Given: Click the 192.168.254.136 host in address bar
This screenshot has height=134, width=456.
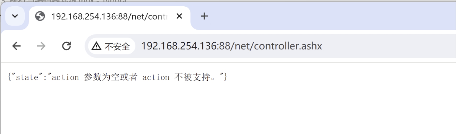Looking at the screenshot, I should click(179, 46).
